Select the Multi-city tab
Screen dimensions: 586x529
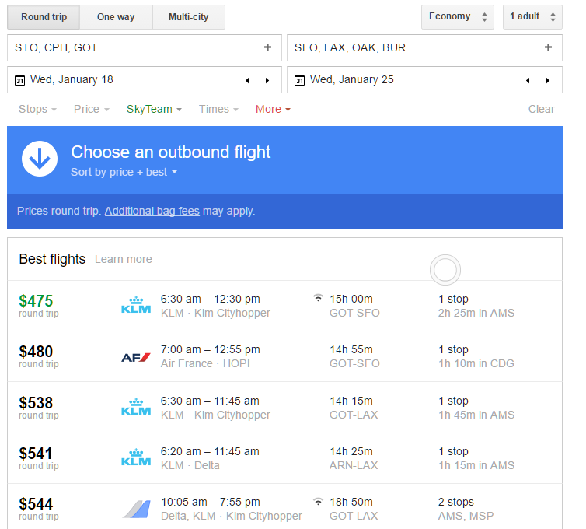[188, 17]
